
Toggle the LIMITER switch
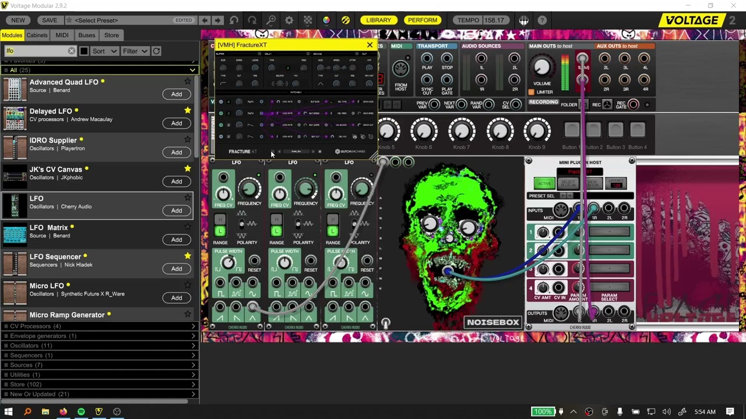pyautogui.click(x=531, y=92)
